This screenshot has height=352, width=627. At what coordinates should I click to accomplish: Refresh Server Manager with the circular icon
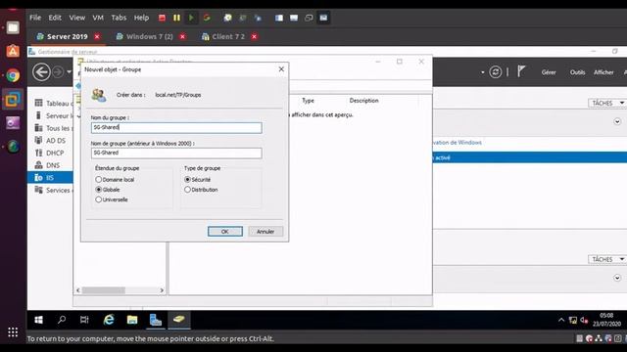(495, 72)
